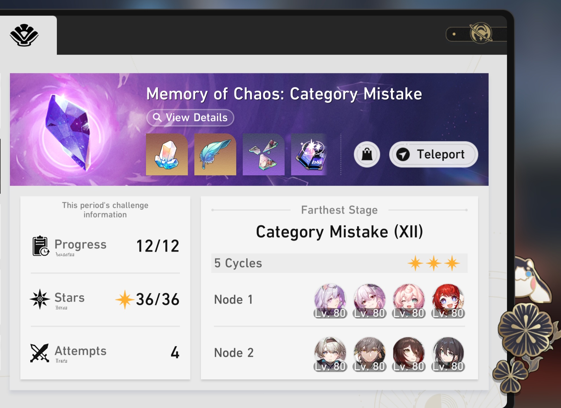Image resolution: width=561 pixels, height=408 pixels.
Task: Click the Teleport button
Action: [433, 154]
